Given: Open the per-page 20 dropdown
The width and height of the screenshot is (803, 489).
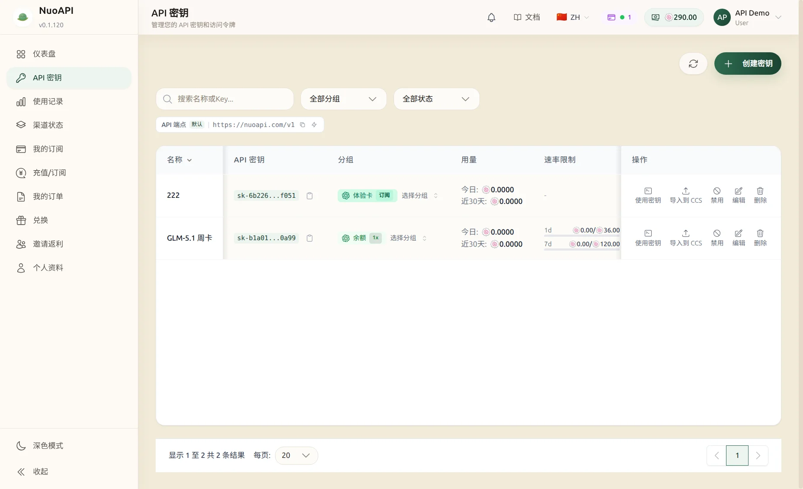Looking at the screenshot, I should coord(296,455).
